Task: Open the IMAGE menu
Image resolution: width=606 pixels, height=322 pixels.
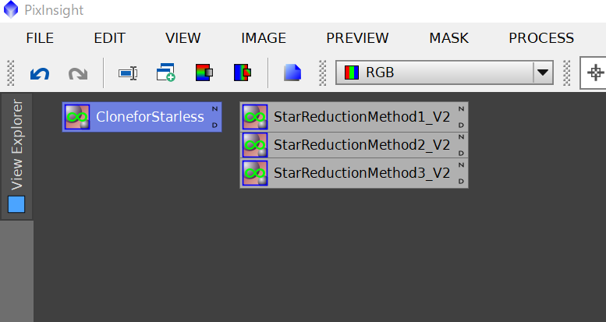Action: click(x=264, y=38)
